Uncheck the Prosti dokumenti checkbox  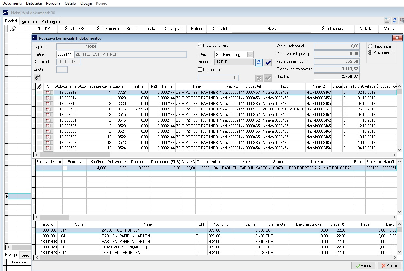(x=200, y=45)
